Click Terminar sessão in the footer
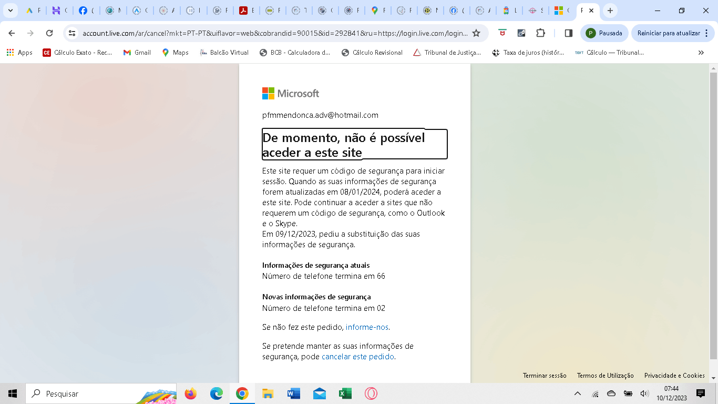This screenshot has width=718, height=404. (x=545, y=376)
